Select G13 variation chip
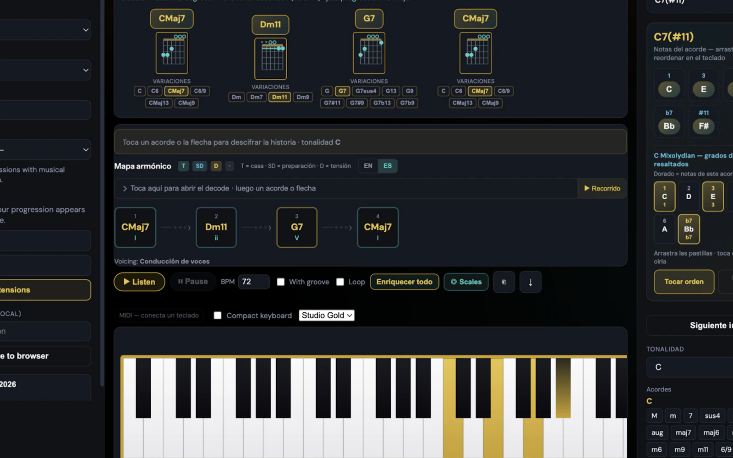This screenshot has height=458, width=733. [391, 91]
